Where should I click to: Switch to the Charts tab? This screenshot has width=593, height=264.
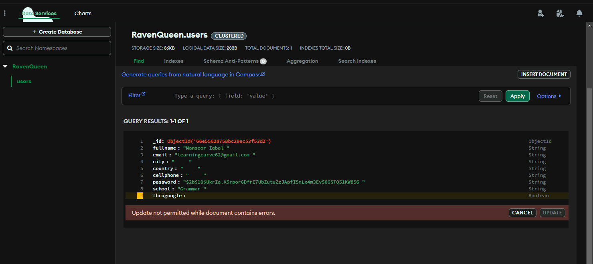[83, 13]
